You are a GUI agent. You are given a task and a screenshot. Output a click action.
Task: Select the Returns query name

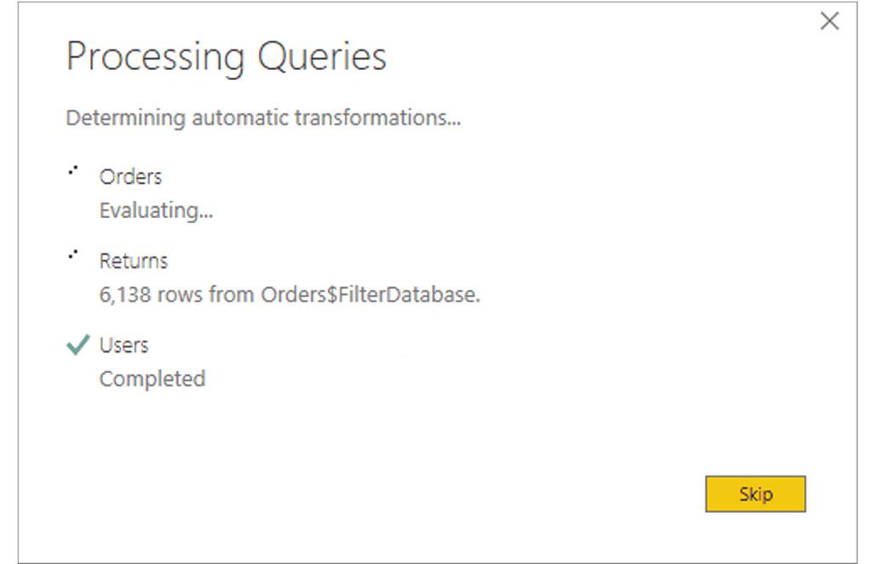coord(133,261)
